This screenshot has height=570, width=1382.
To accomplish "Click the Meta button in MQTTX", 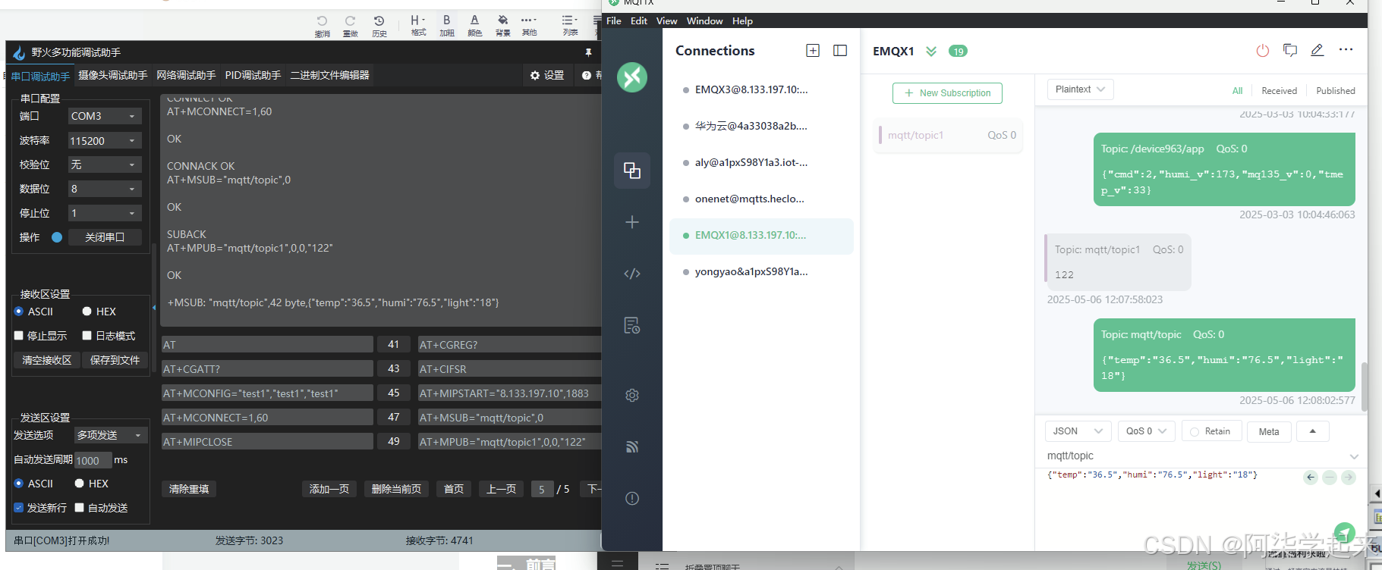I will [1269, 431].
